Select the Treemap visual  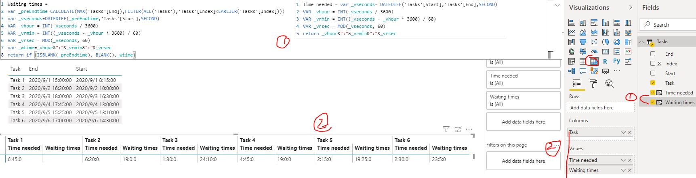pyautogui.click(x=628, y=42)
